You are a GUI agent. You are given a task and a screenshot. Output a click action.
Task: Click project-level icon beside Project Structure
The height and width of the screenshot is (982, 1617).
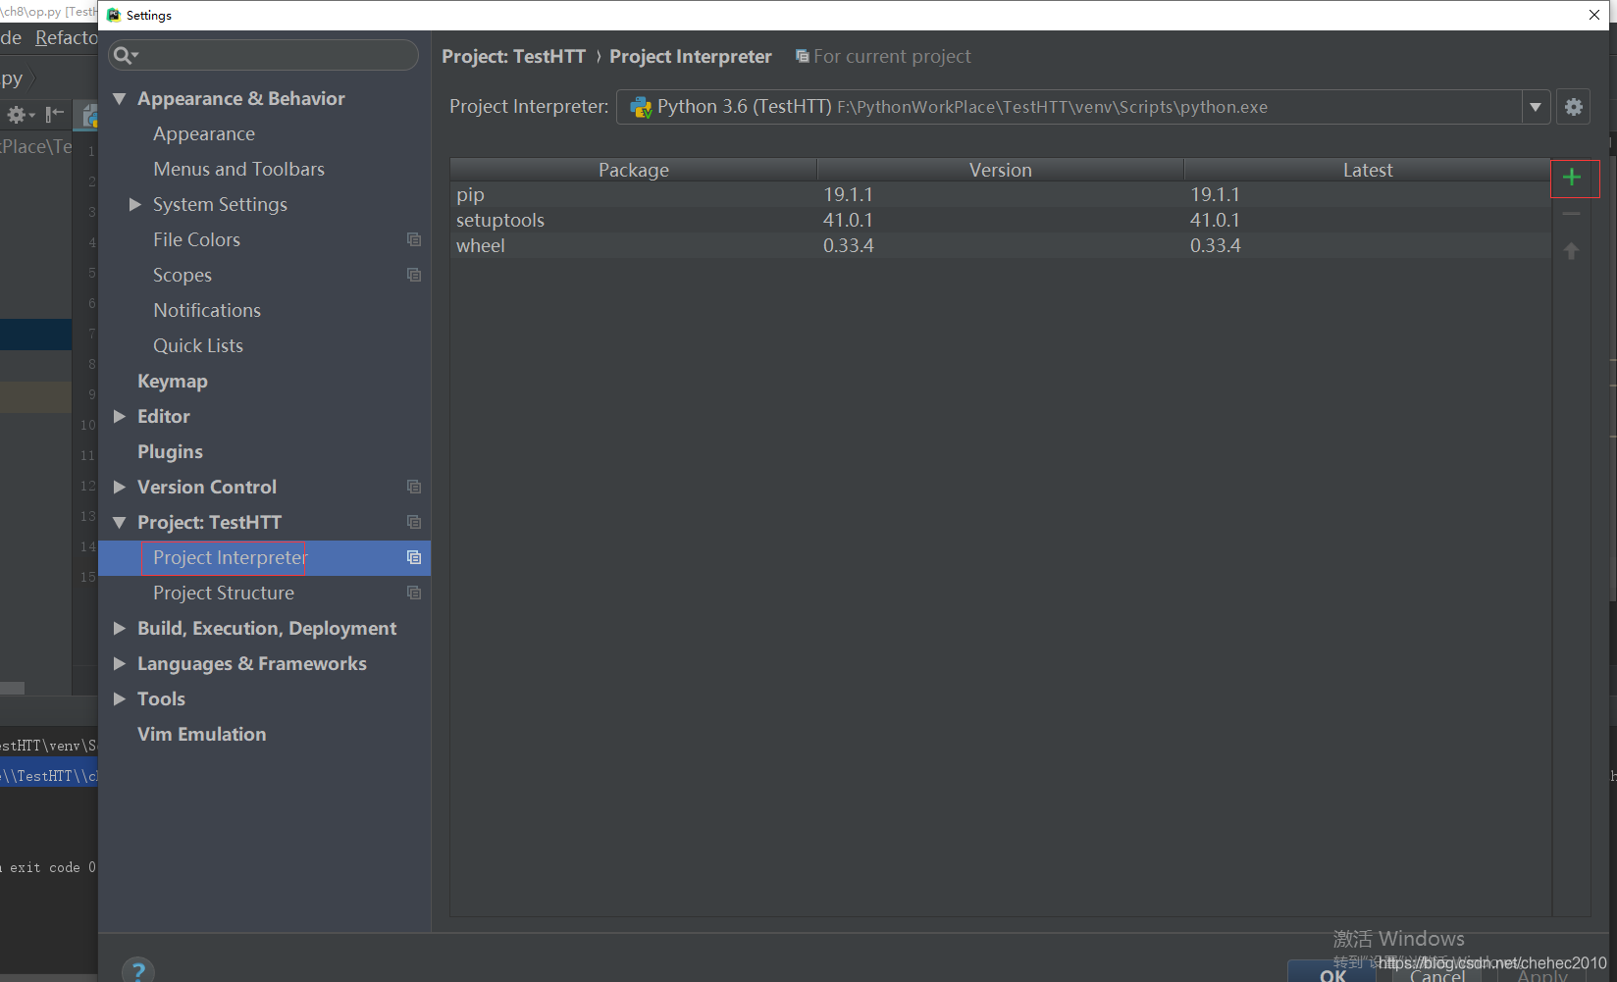pyautogui.click(x=414, y=593)
